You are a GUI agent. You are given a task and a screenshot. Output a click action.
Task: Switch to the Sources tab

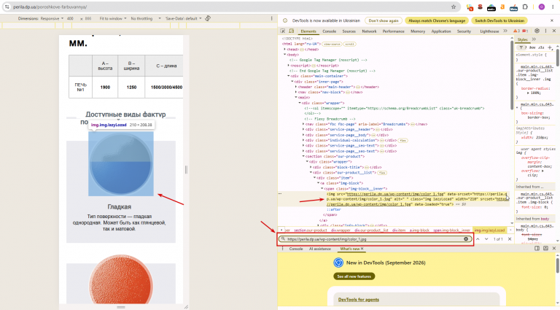(x=349, y=31)
